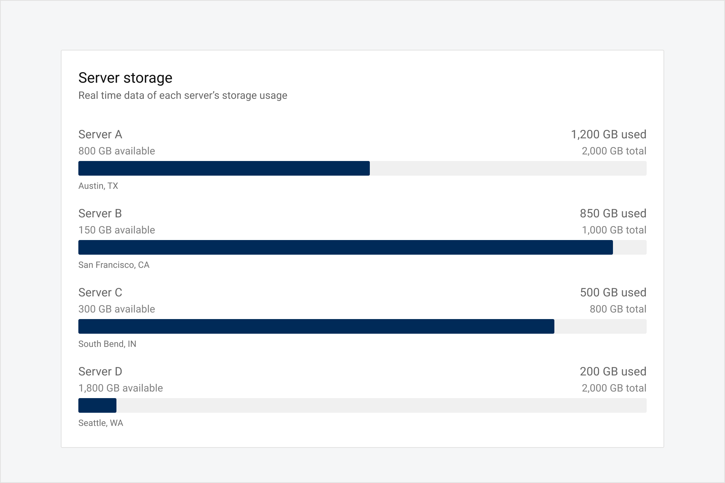Click the Server D heading
Image resolution: width=725 pixels, height=483 pixels.
pos(100,371)
